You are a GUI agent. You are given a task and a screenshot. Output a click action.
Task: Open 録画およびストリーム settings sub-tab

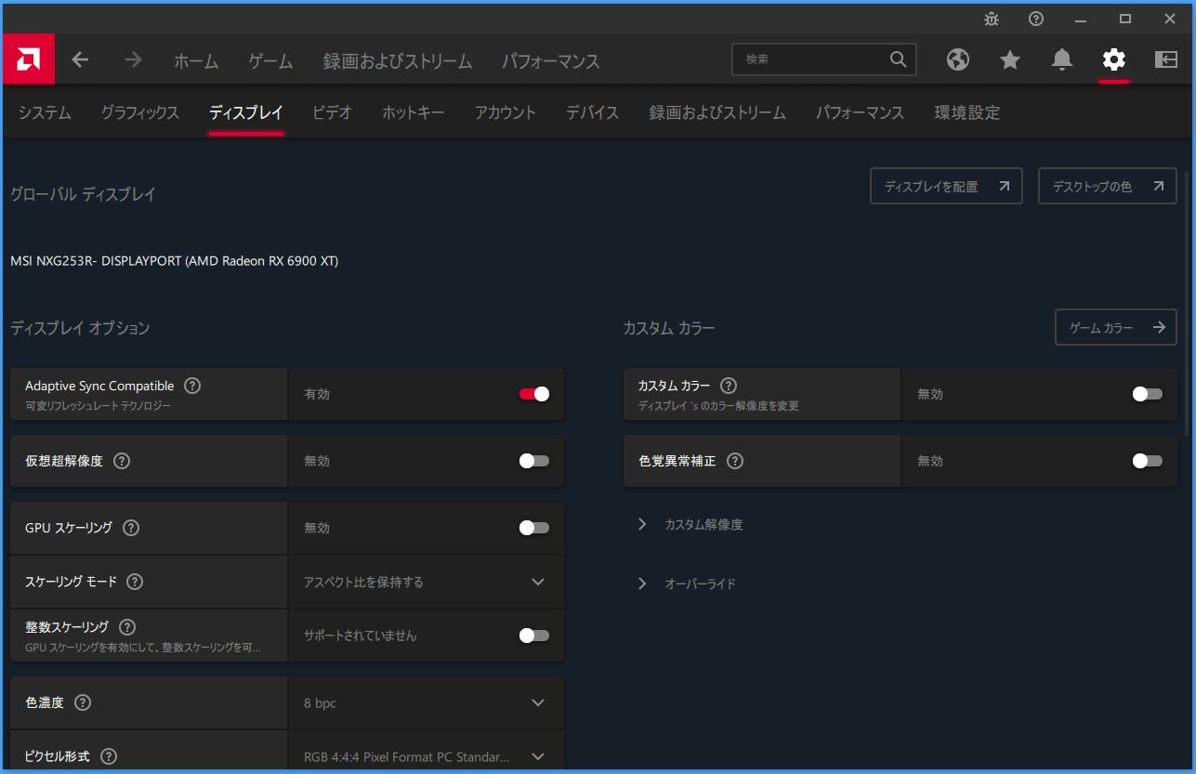click(x=717, y=112)
